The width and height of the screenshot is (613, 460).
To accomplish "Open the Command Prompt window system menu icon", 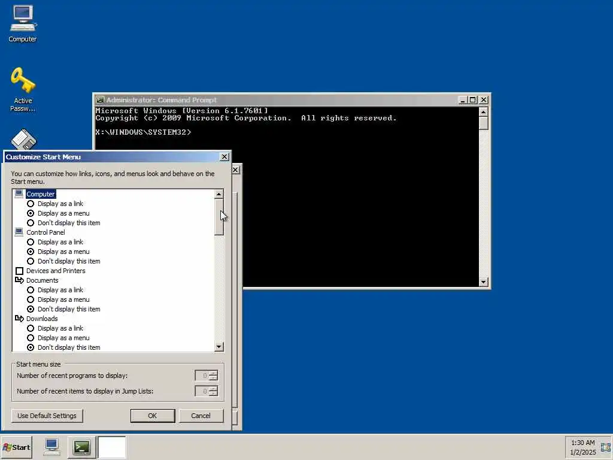I will (100, 100).
